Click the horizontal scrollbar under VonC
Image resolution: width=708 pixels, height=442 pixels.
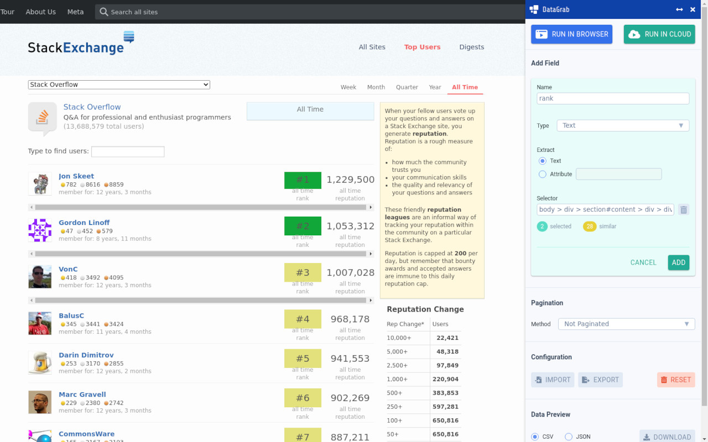click(x=201, y=300)
